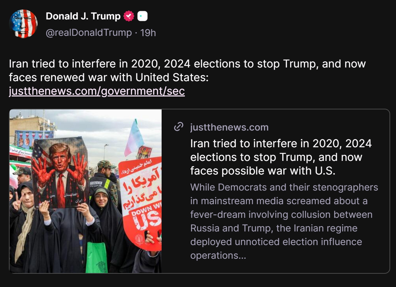Click the pastel striped flag in the preview photo
396x287 pixels.
(134, 138)
